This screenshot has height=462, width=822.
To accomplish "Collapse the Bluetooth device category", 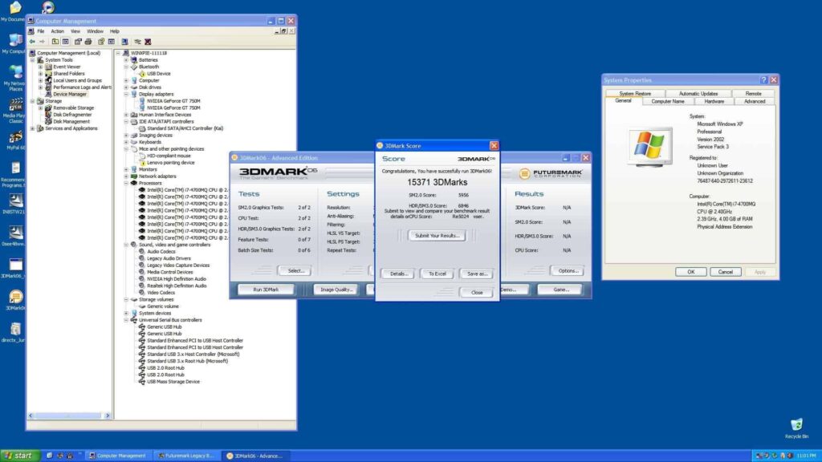I will [126, 67].
